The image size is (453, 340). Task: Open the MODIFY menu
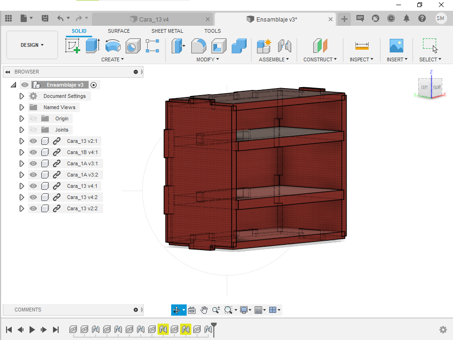(207, 59)
